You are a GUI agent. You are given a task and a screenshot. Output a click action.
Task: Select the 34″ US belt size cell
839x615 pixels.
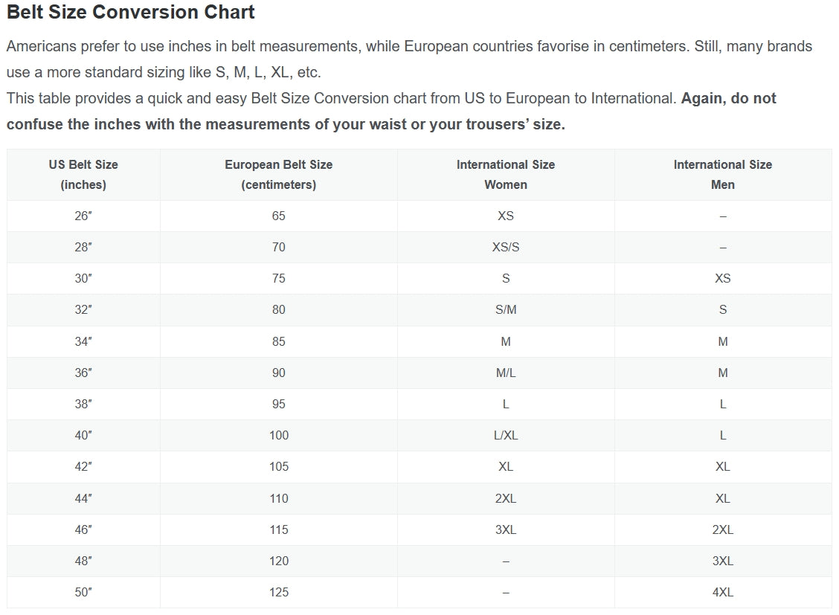point(83,341)
